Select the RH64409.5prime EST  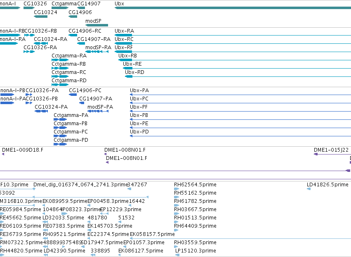[x=177, y=230]
